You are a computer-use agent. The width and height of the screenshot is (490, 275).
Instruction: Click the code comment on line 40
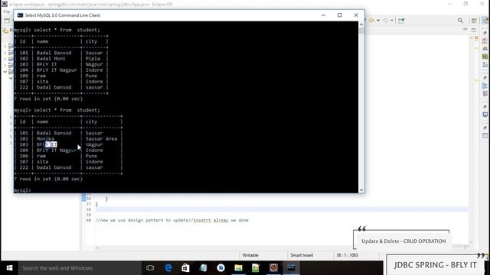click(171, 220)
